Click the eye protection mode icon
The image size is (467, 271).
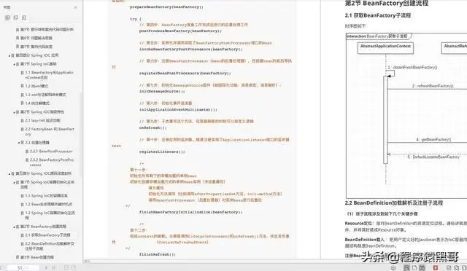(x=393, y=268)
